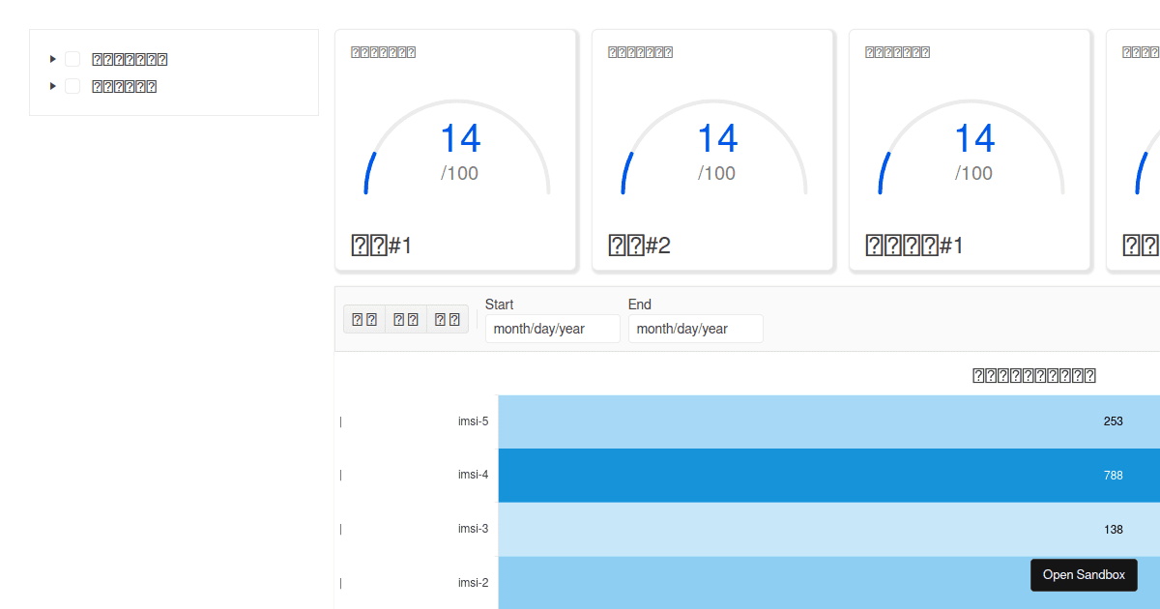This screenshot has height=609, width=1160.
Task: Click the orange header badge on card #1
Action: coord(383,51)
